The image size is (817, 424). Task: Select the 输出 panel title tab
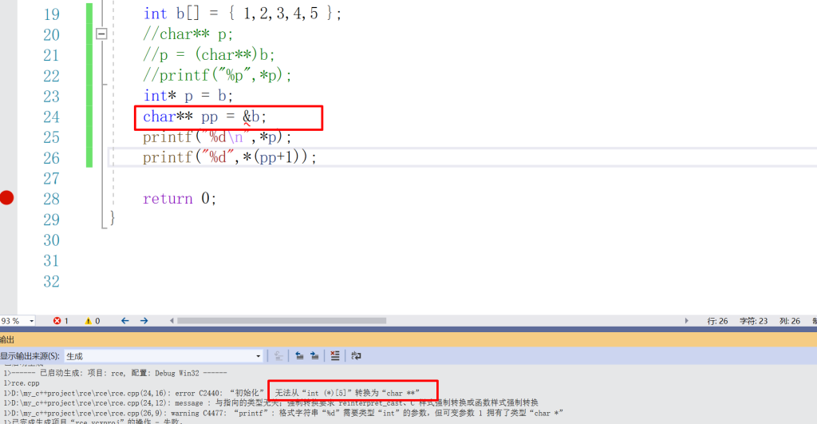tap(8, 339)
